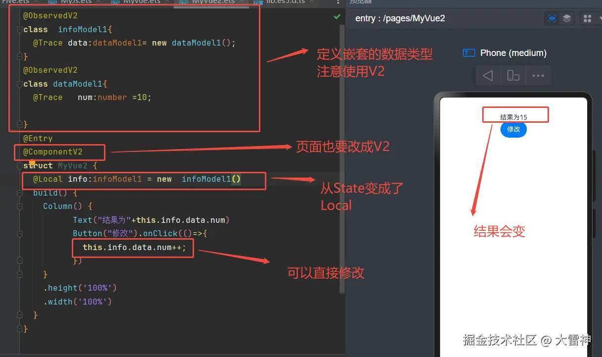
Task: Collapse the Button onClick fold marker
Action: click(20, 234)
